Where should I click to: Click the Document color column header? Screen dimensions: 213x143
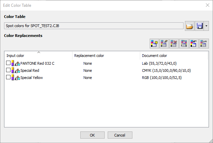click(174, 56)
